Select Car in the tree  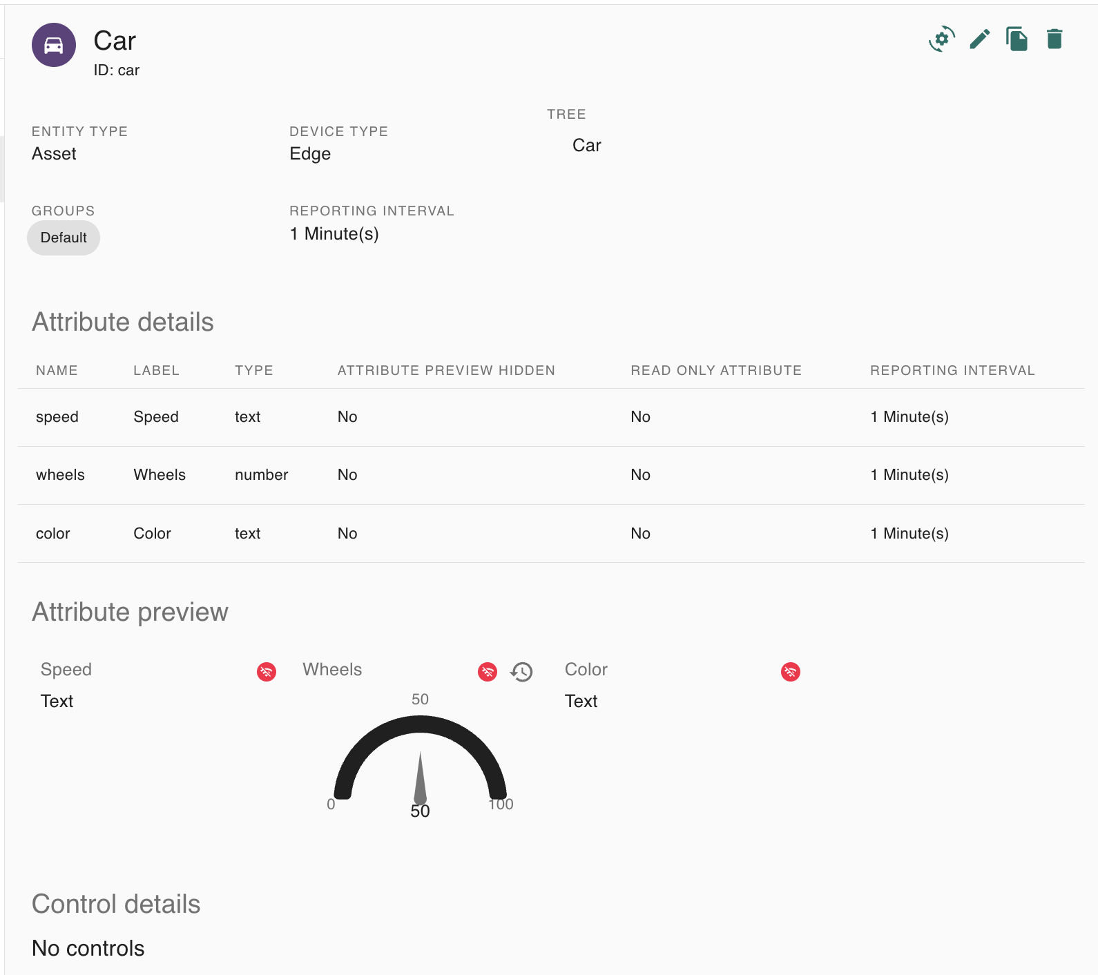[586, 145]
